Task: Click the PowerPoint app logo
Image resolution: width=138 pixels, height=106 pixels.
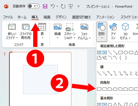Action: click(x=6, y=6)
